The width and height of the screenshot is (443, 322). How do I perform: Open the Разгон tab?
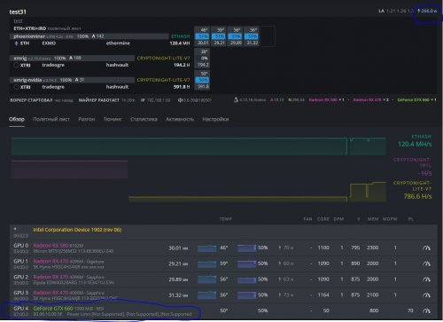tap(87, 119)
